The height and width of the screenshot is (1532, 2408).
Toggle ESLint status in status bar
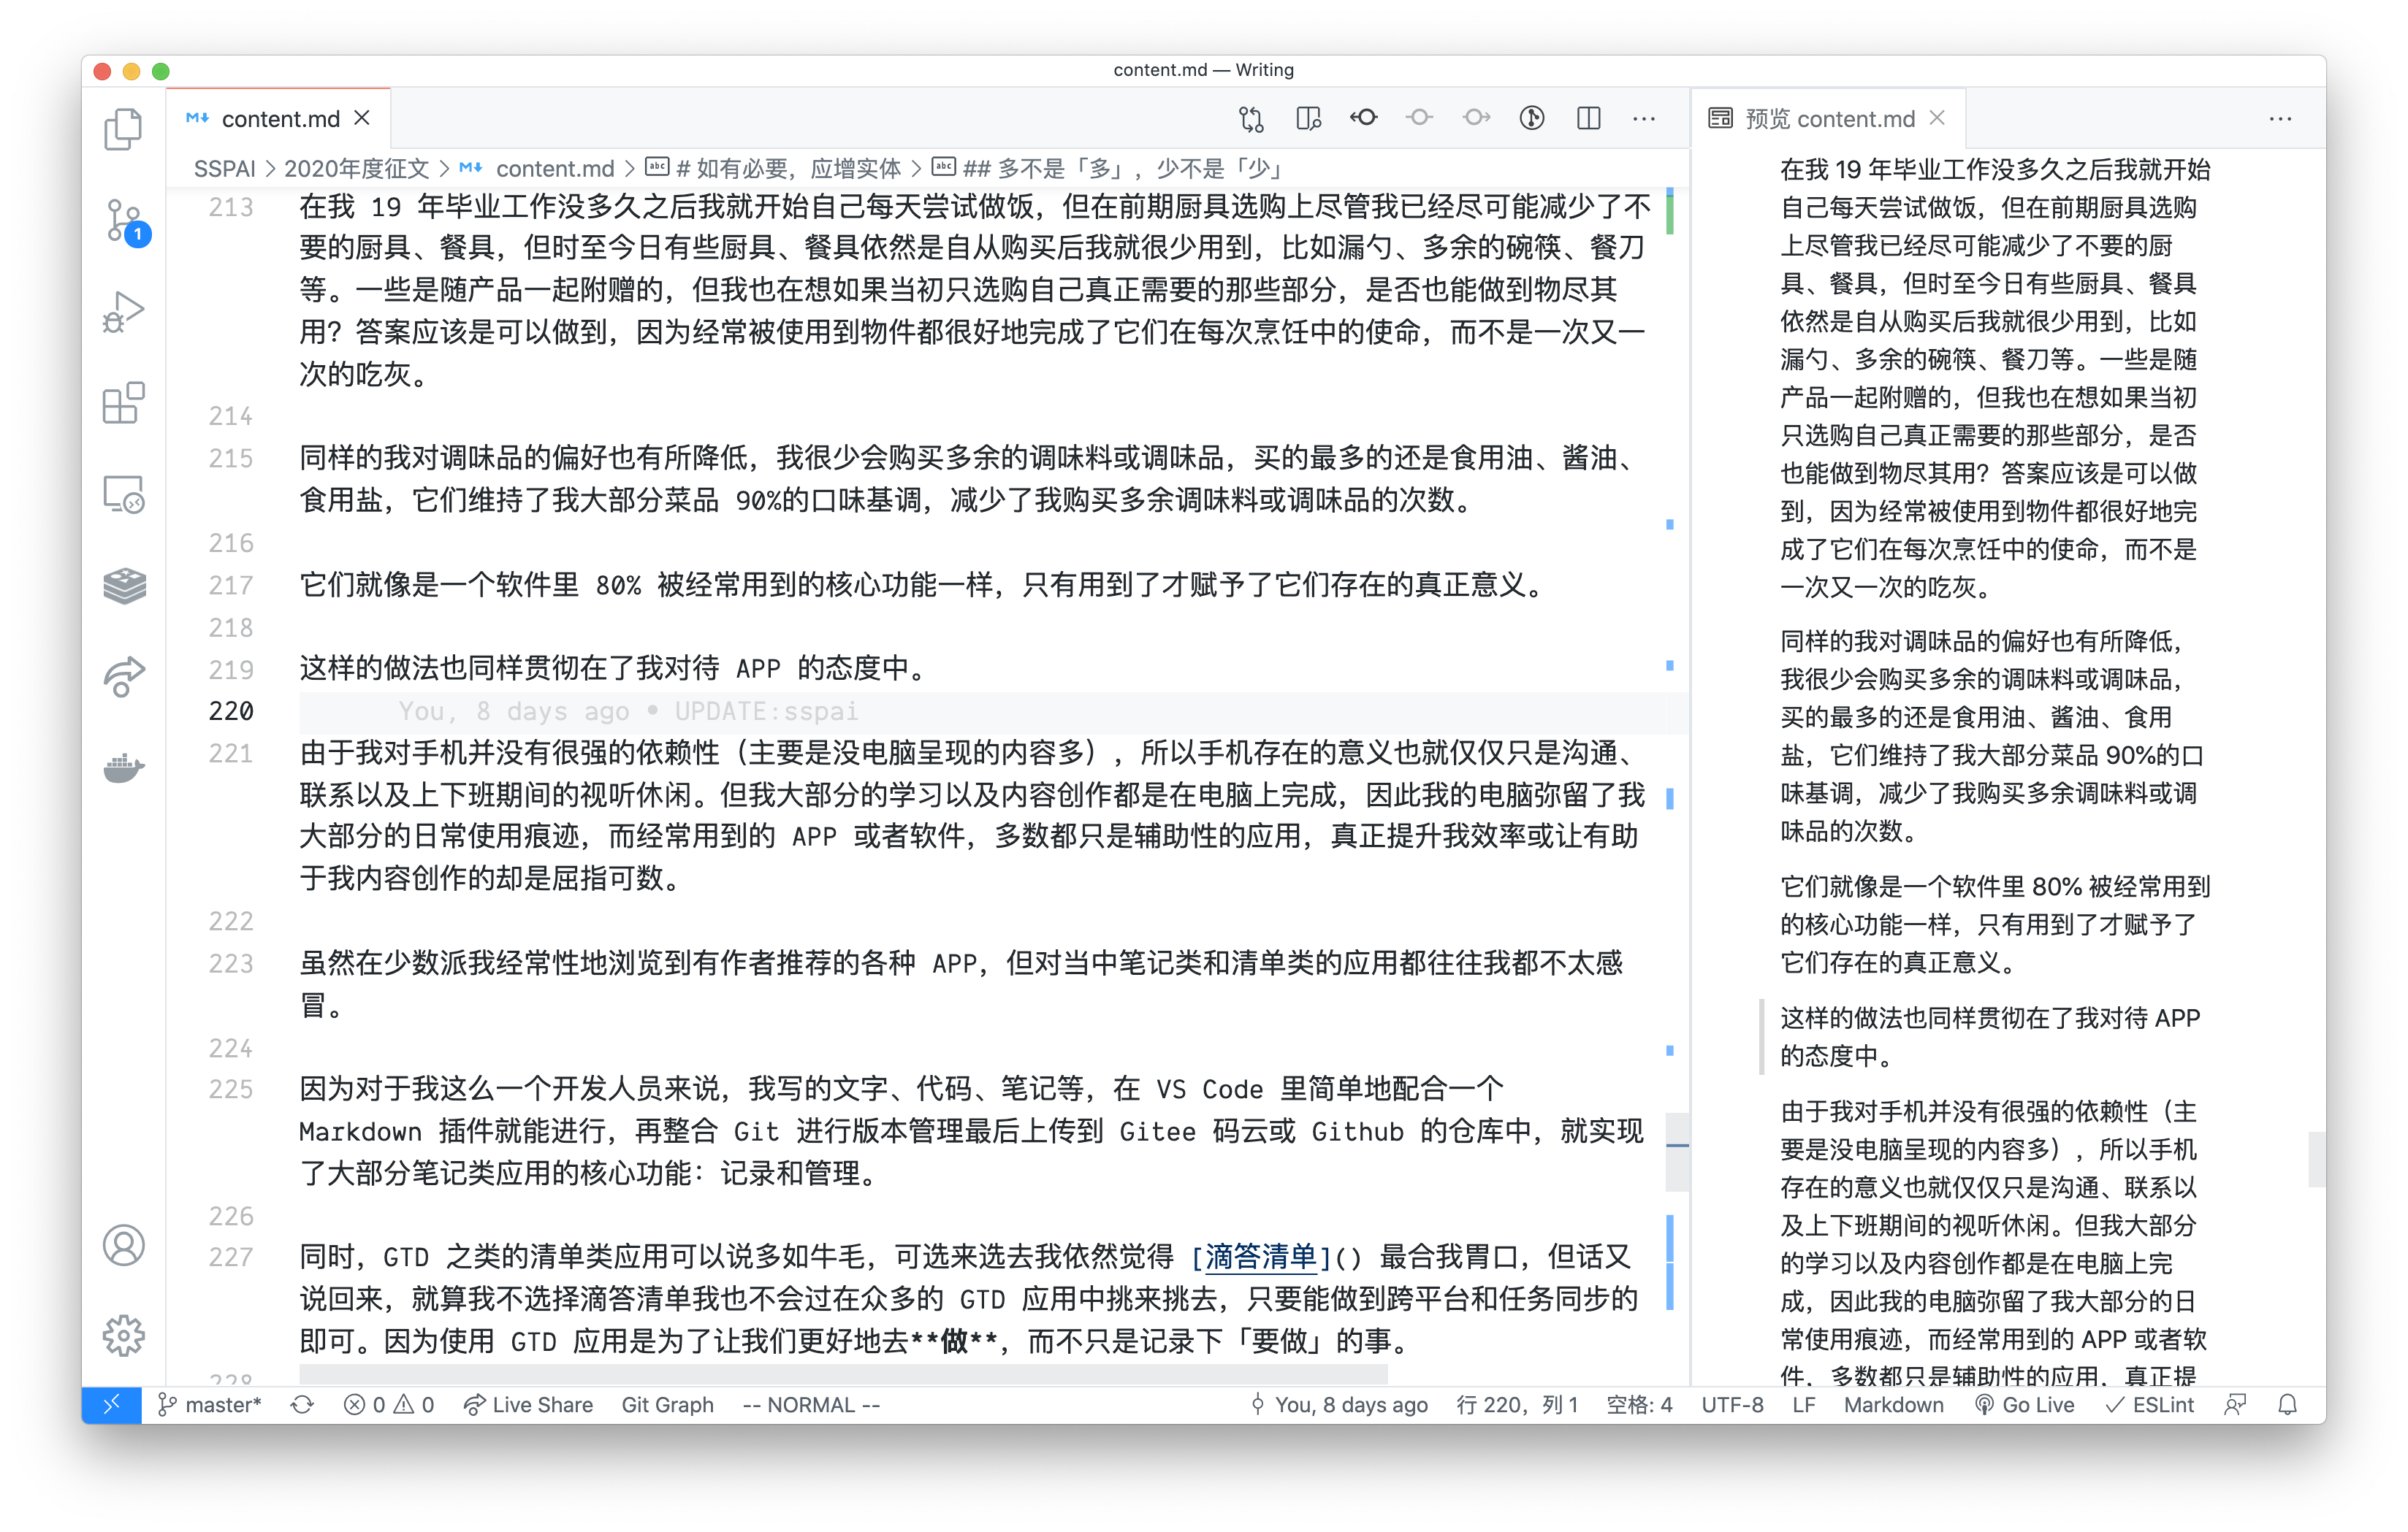click(x=2150, y=1404)
